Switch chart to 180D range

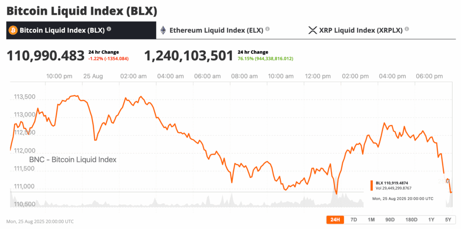point(411,220)
